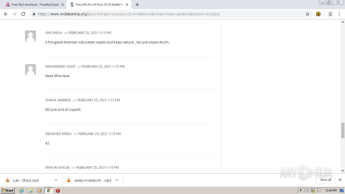Image resolution: width=345 pixels, height=194 pixels.
Task: Open VINI SINGH commenter name
Action: pos(54,33)
